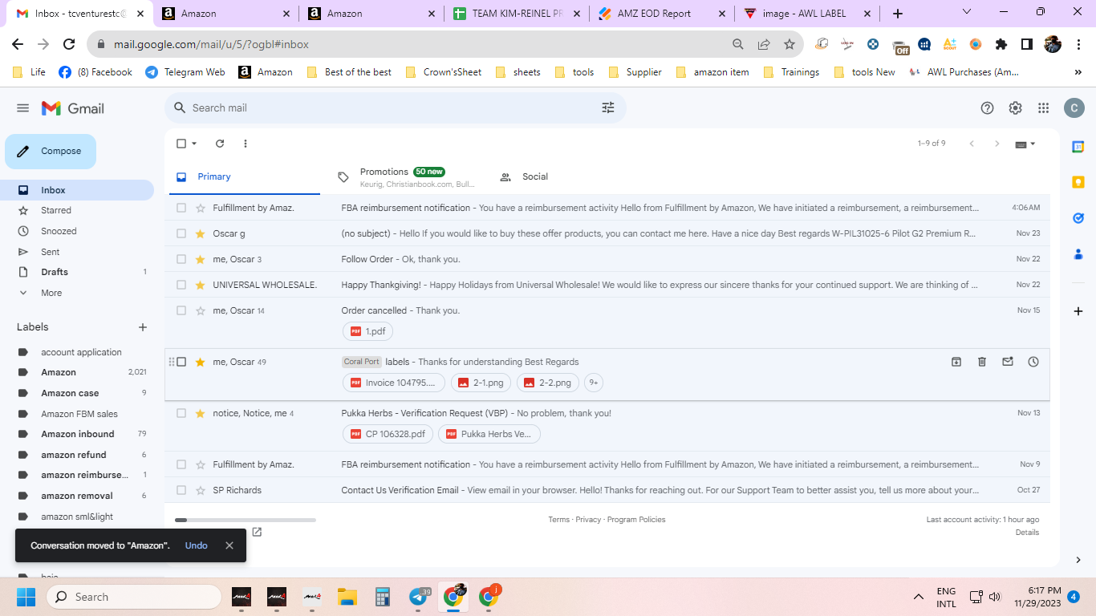Open the Privacy link
The height and width of the screenshot is (616, 1096).
(588, 520)
